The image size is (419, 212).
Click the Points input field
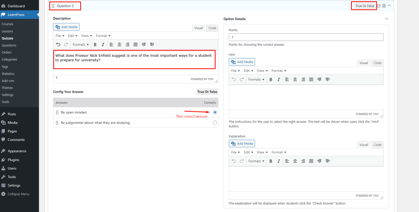[x=306, y=37]
